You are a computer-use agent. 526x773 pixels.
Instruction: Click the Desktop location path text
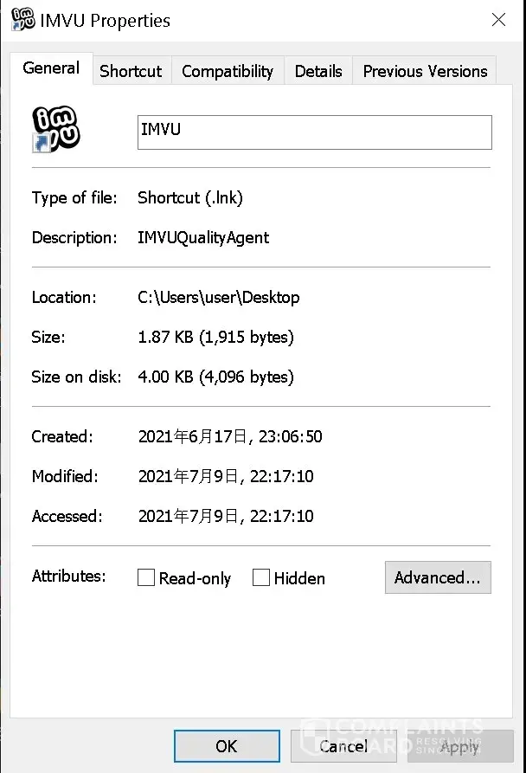[219, 298]
